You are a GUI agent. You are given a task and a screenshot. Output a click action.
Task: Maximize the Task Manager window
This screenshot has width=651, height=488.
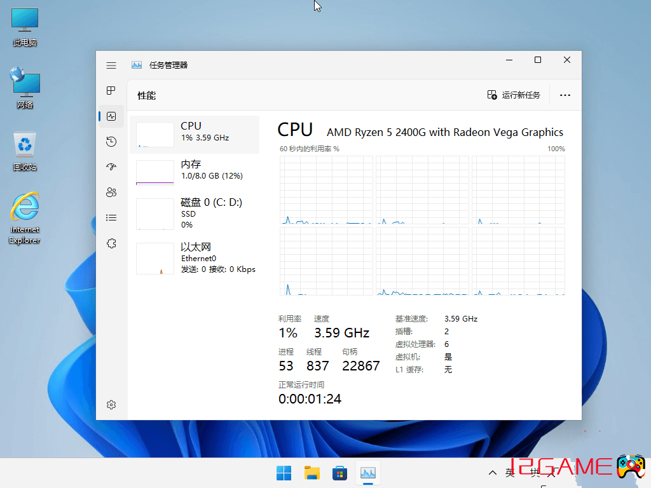[x=538, y=60]
